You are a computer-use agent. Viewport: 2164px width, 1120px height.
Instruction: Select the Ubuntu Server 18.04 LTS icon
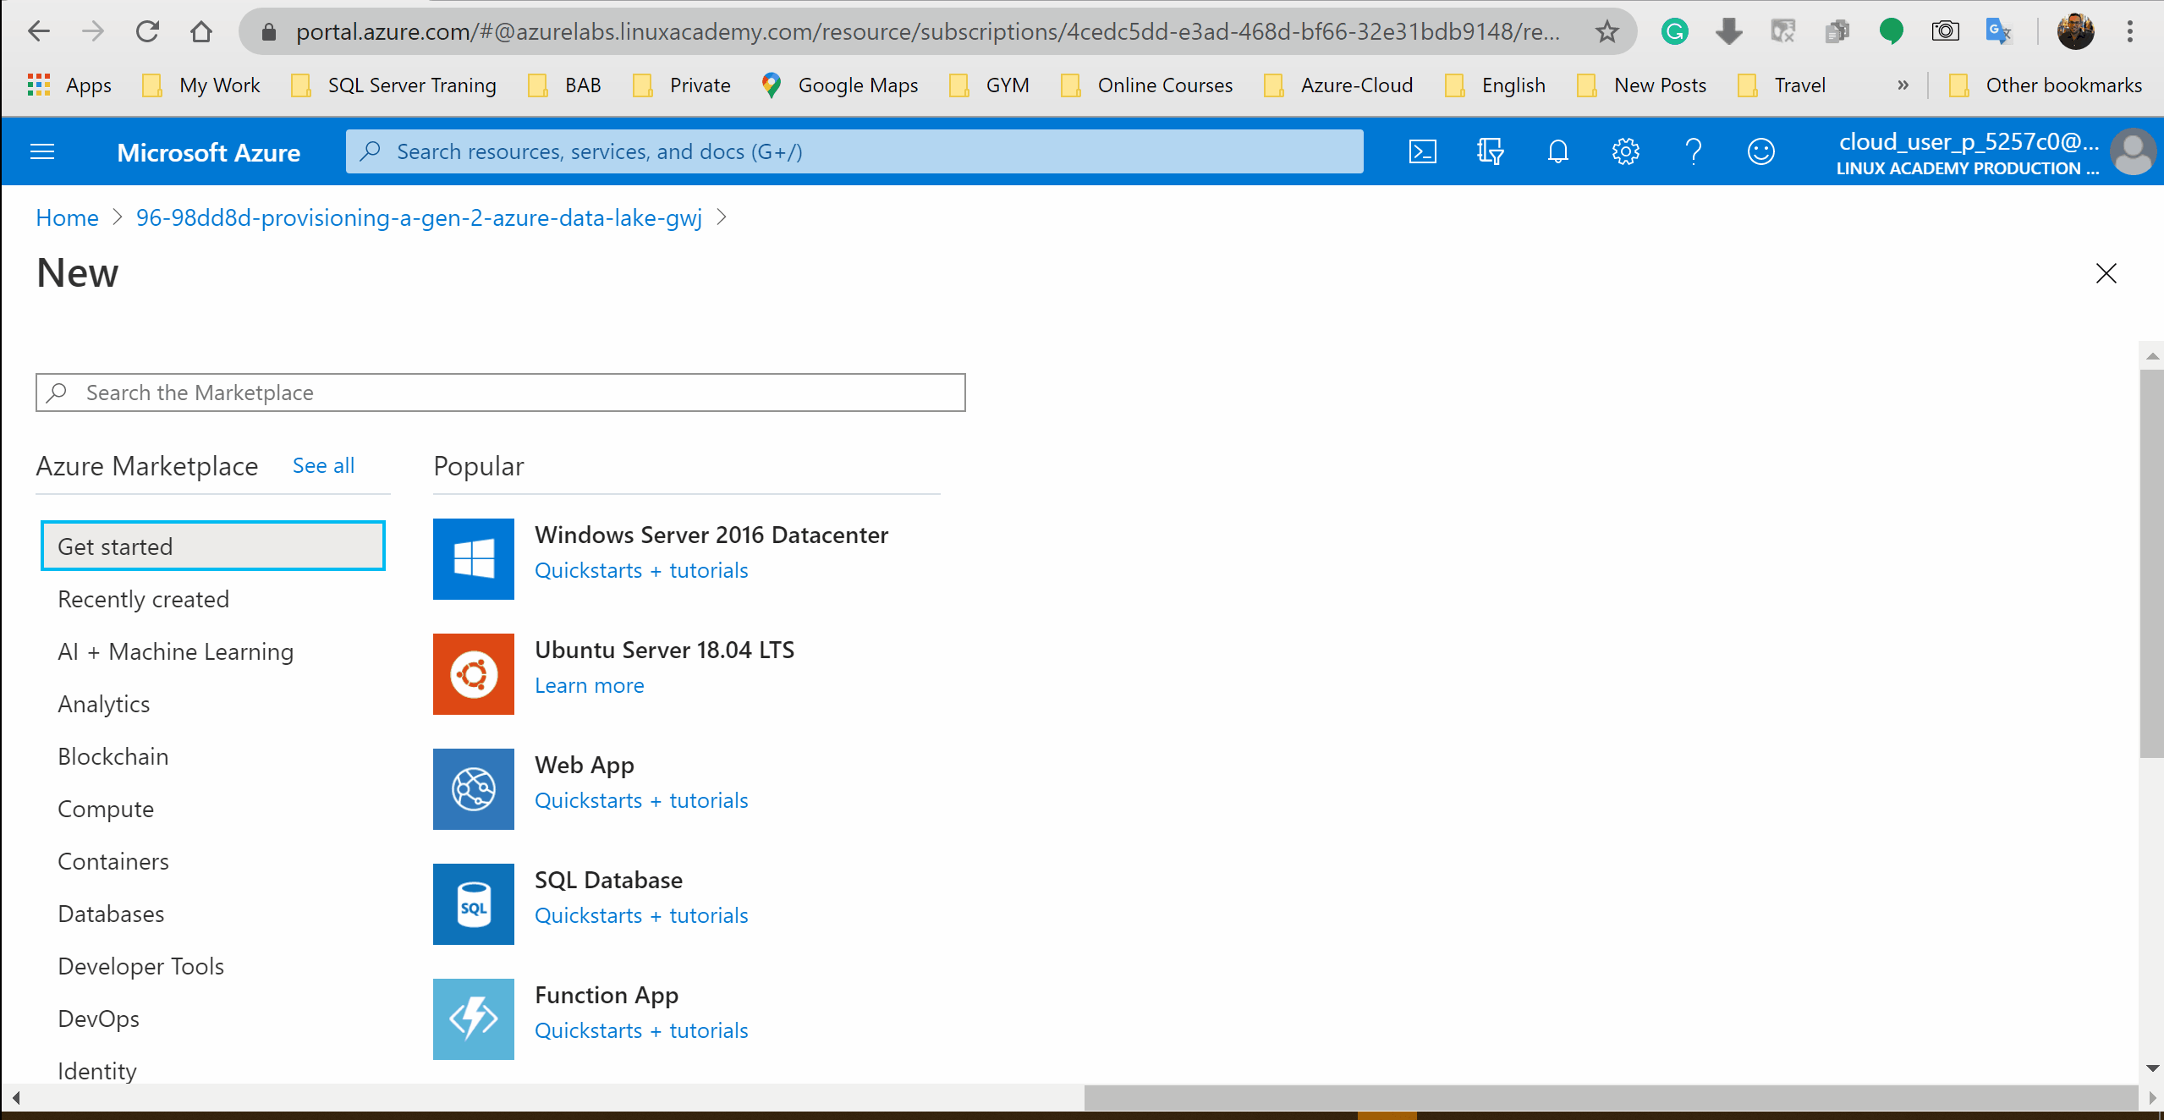[472, 673]
